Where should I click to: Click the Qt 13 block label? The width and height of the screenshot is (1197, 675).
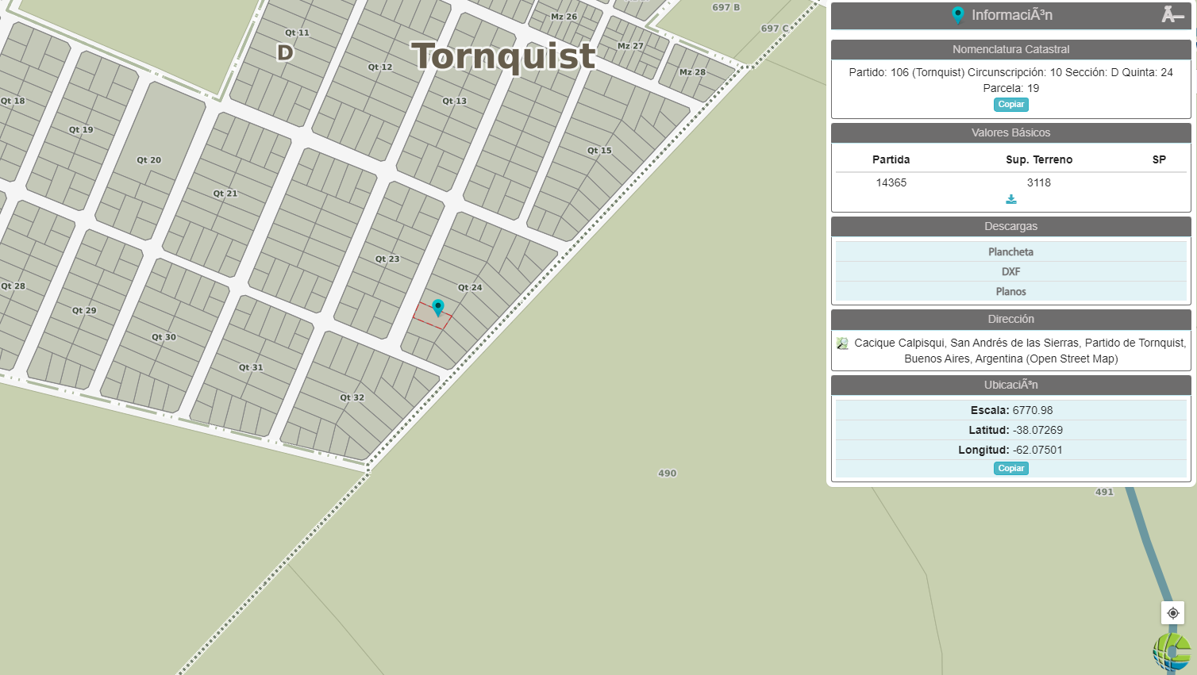click(455, 102)
